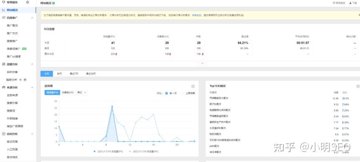The height and width of the screenshot is (162, 360).
Task: Enable the 上周同期 comparison checkbox
Action: coord(183,93)
